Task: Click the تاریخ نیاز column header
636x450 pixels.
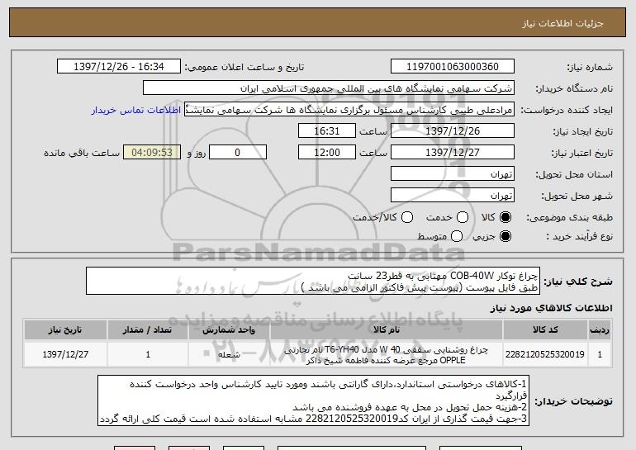Action: click(x=65, y=330)
